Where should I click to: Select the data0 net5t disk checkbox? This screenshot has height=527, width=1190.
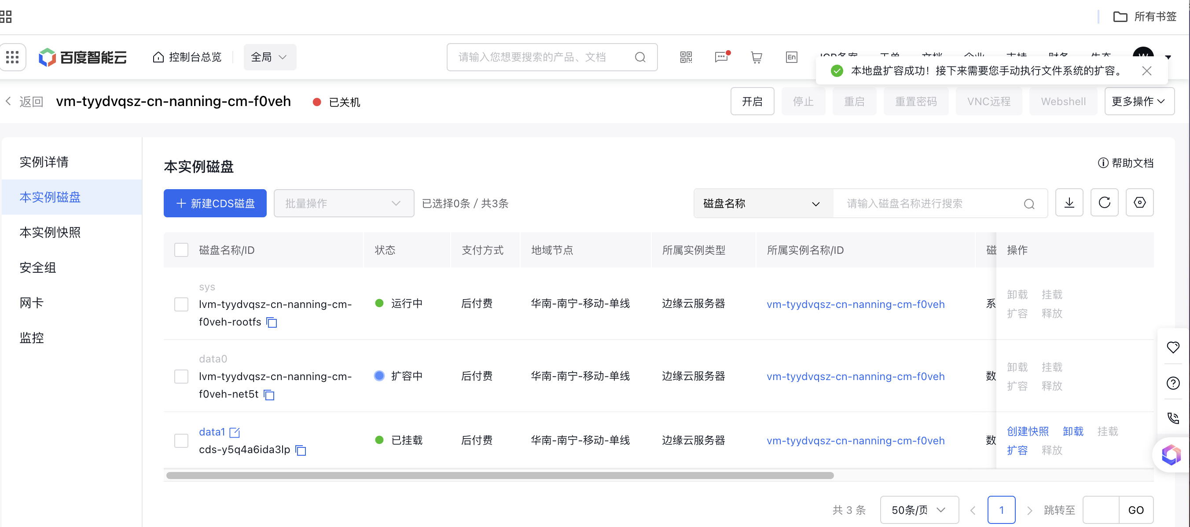[x=181, y=377]
